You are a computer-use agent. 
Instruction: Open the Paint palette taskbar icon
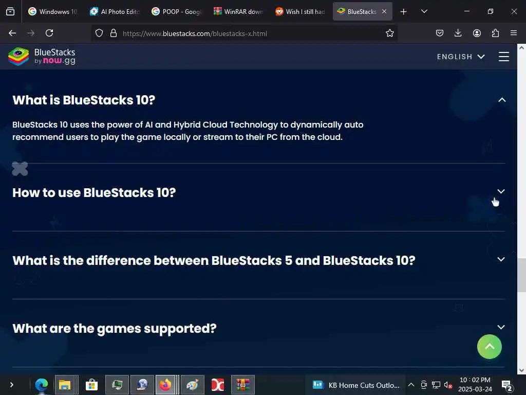[x=192, y=385]
